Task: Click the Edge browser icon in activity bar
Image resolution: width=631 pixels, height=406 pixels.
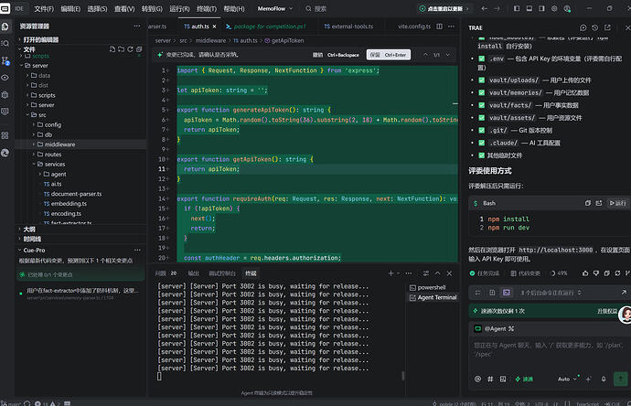Action: [5, 153]
